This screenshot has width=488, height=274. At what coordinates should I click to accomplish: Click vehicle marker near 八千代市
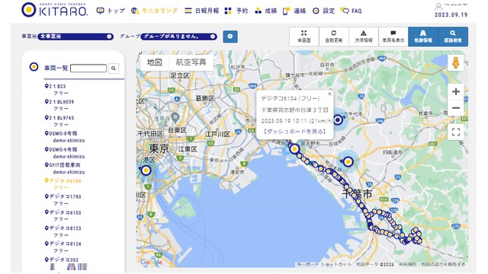point(339,119)
